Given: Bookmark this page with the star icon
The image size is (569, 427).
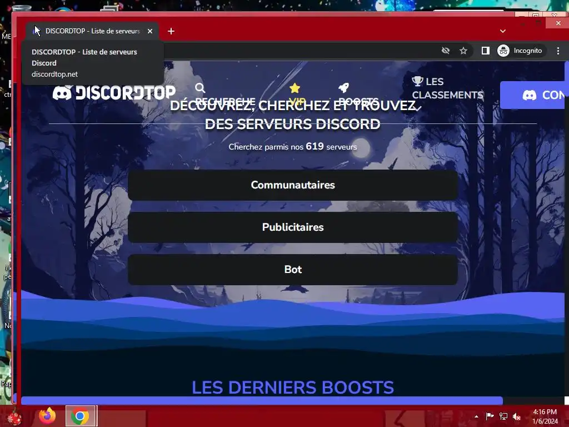Looking at the screenshot, I should [463, 51].
